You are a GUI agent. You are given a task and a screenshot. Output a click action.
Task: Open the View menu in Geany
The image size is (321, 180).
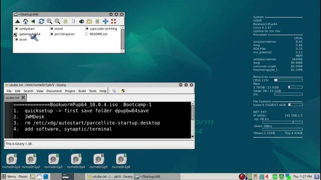(x=40, y=91)
